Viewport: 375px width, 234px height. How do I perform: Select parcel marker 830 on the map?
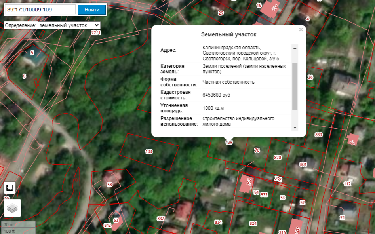[318, 135]
